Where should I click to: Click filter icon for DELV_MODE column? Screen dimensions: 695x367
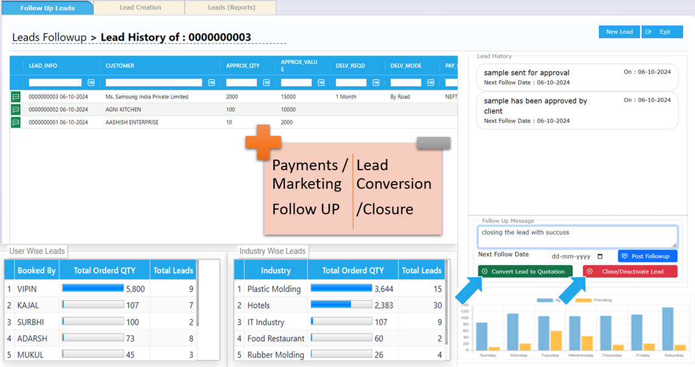(x=430, y=83)
